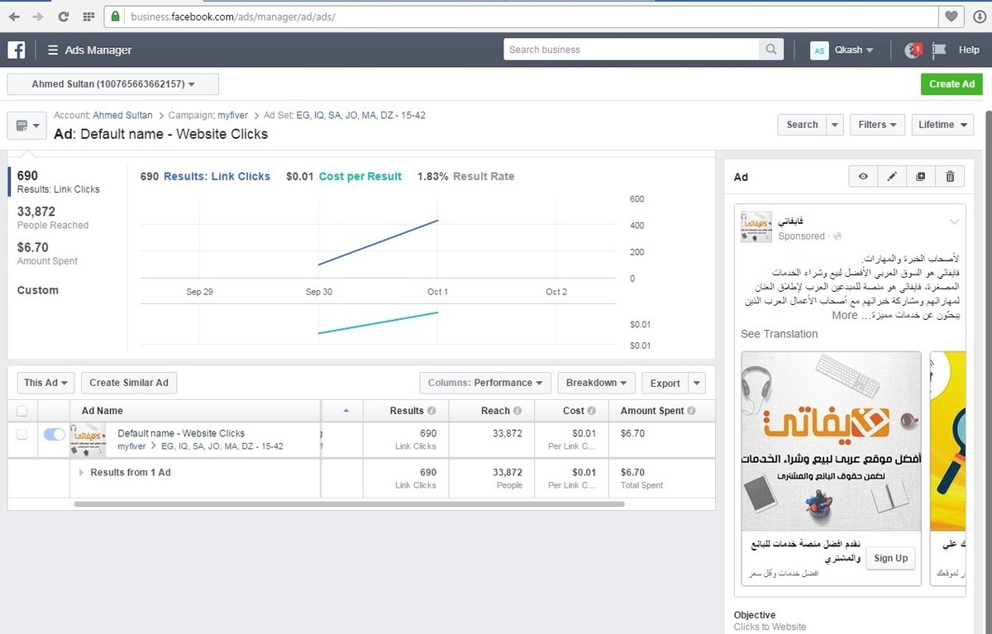Click the Export button
Viewport: 992px width, 634px height.
(665, 383)
